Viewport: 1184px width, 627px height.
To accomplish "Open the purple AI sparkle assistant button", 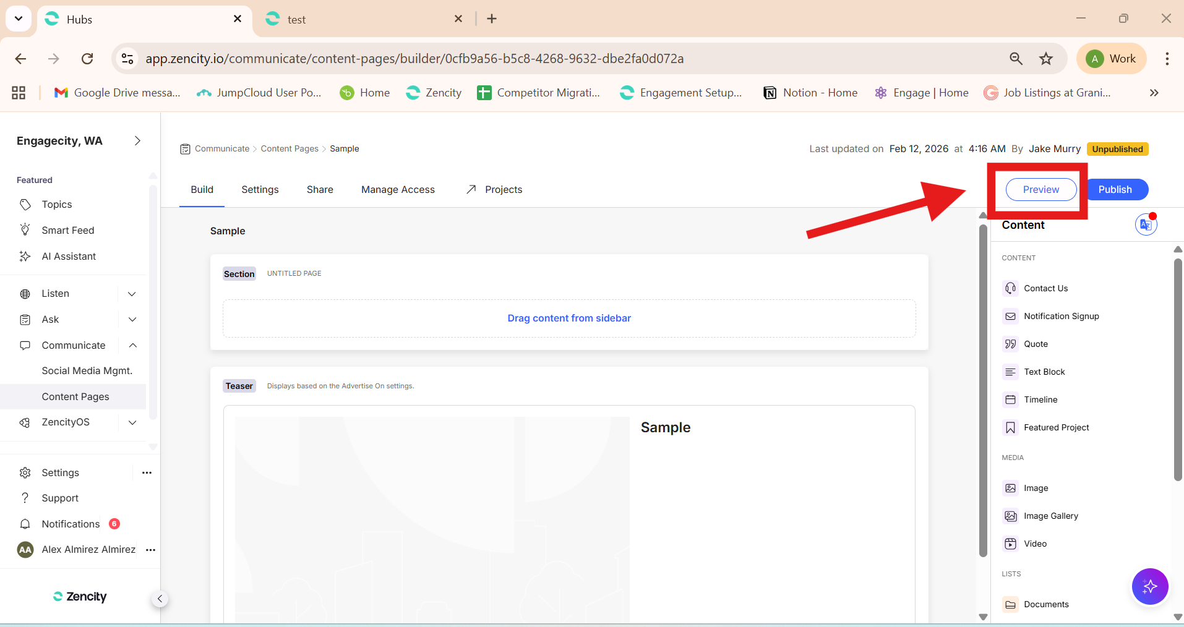I will pyautogui.click(x=1149, y=586).
